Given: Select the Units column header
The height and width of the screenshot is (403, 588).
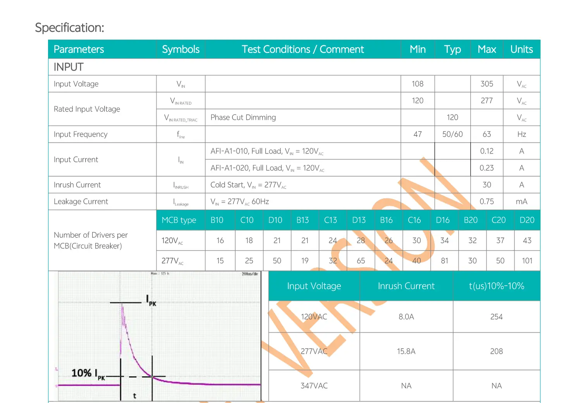Looking at the screenshot, I should tap(521, 49).
